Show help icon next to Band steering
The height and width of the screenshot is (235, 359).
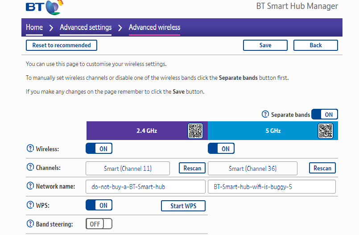30,223
